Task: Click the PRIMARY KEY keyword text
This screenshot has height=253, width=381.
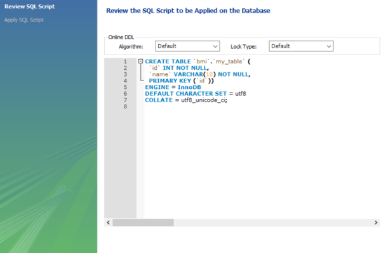Action: click(170, 81)
